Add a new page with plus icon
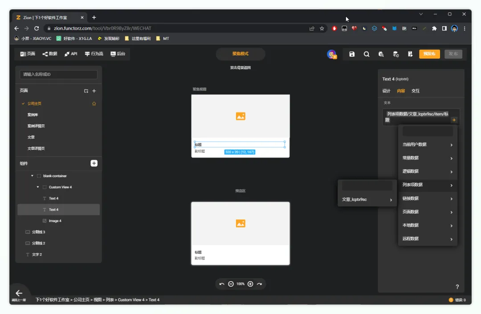This screenshot has width=481, height=314. click(94, 91)
